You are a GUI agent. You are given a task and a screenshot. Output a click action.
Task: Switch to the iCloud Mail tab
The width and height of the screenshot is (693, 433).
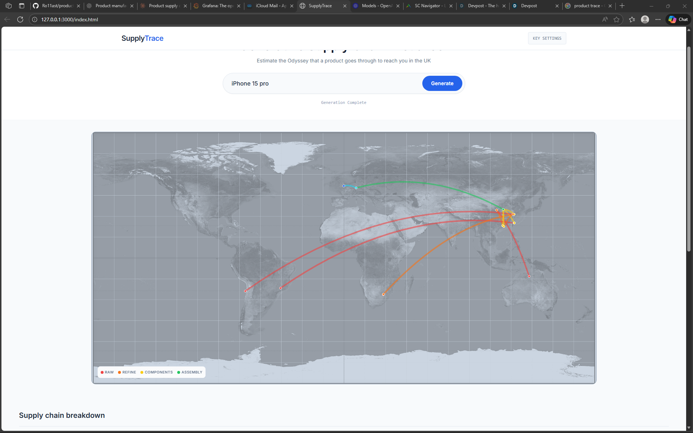270,6
